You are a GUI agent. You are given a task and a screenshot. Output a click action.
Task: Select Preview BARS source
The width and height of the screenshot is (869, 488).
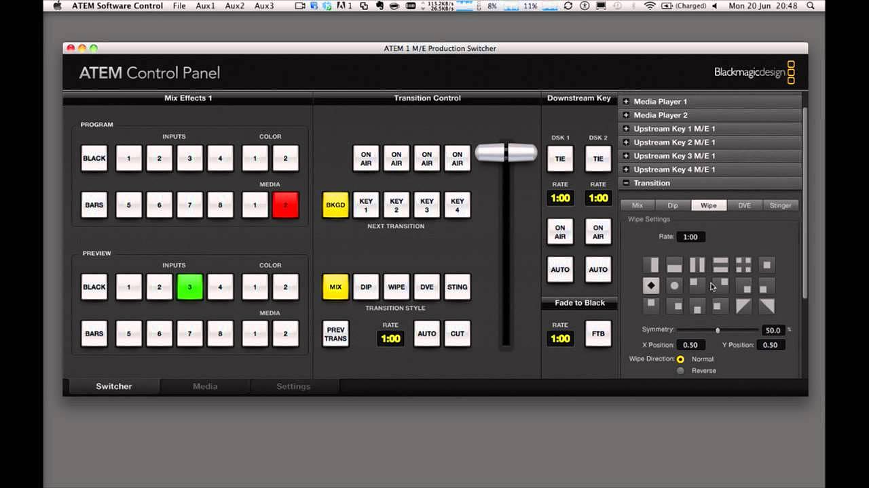[x=94, y=334]
